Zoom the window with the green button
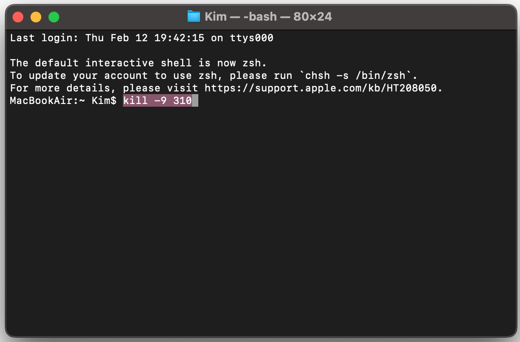520x342 pixels. click(x=54, y=17)
